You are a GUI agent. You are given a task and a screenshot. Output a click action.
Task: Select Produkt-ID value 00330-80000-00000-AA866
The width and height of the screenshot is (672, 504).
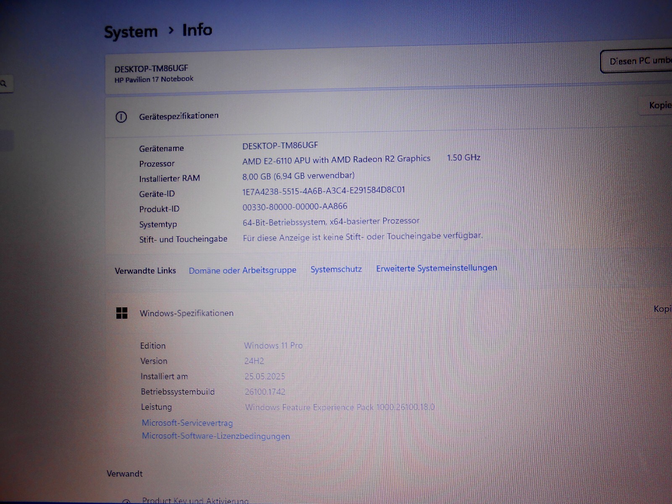pos(295,206)
